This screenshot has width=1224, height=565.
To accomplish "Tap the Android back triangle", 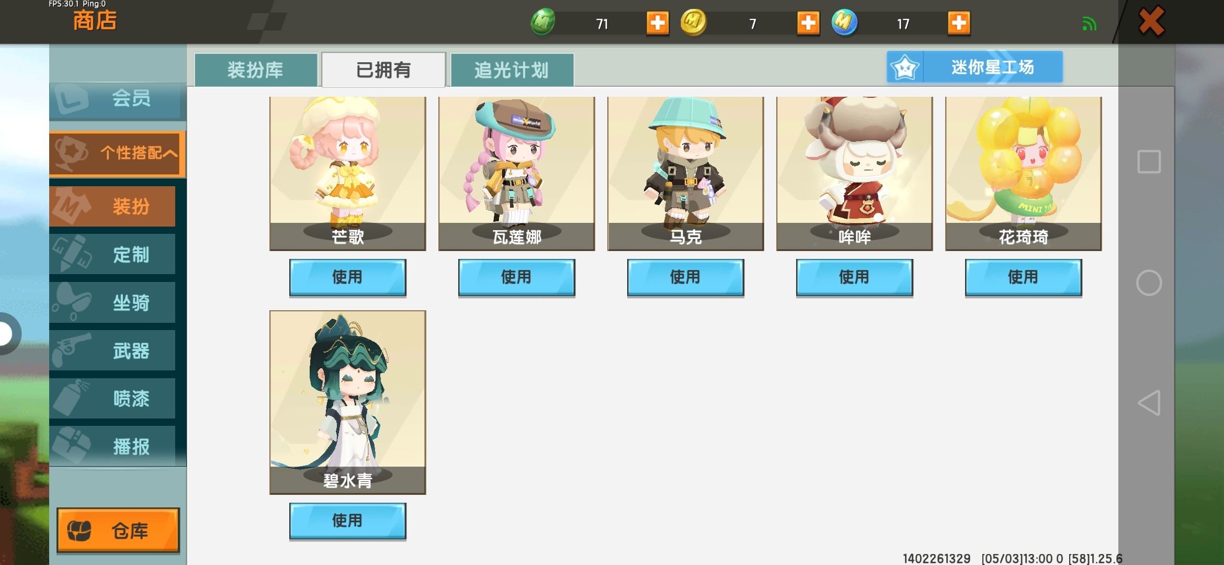I will click(x=1149, y=403).
